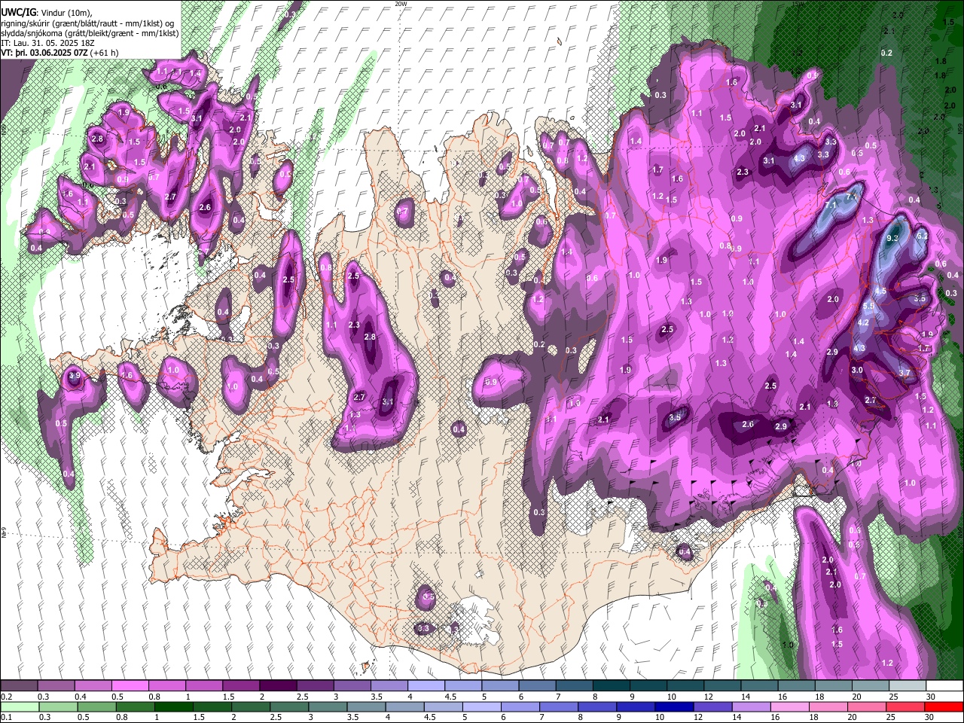Click the 'rigning/skúrir' legend description line
The width and height of the screenshot is (964, 723).
pos(87,23)
